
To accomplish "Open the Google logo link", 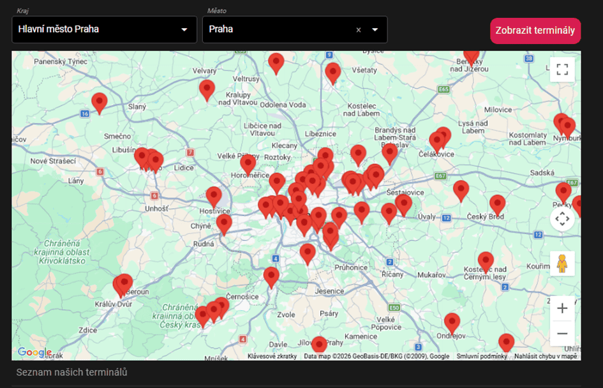I will pyautogui.click(x=34, y=352).
